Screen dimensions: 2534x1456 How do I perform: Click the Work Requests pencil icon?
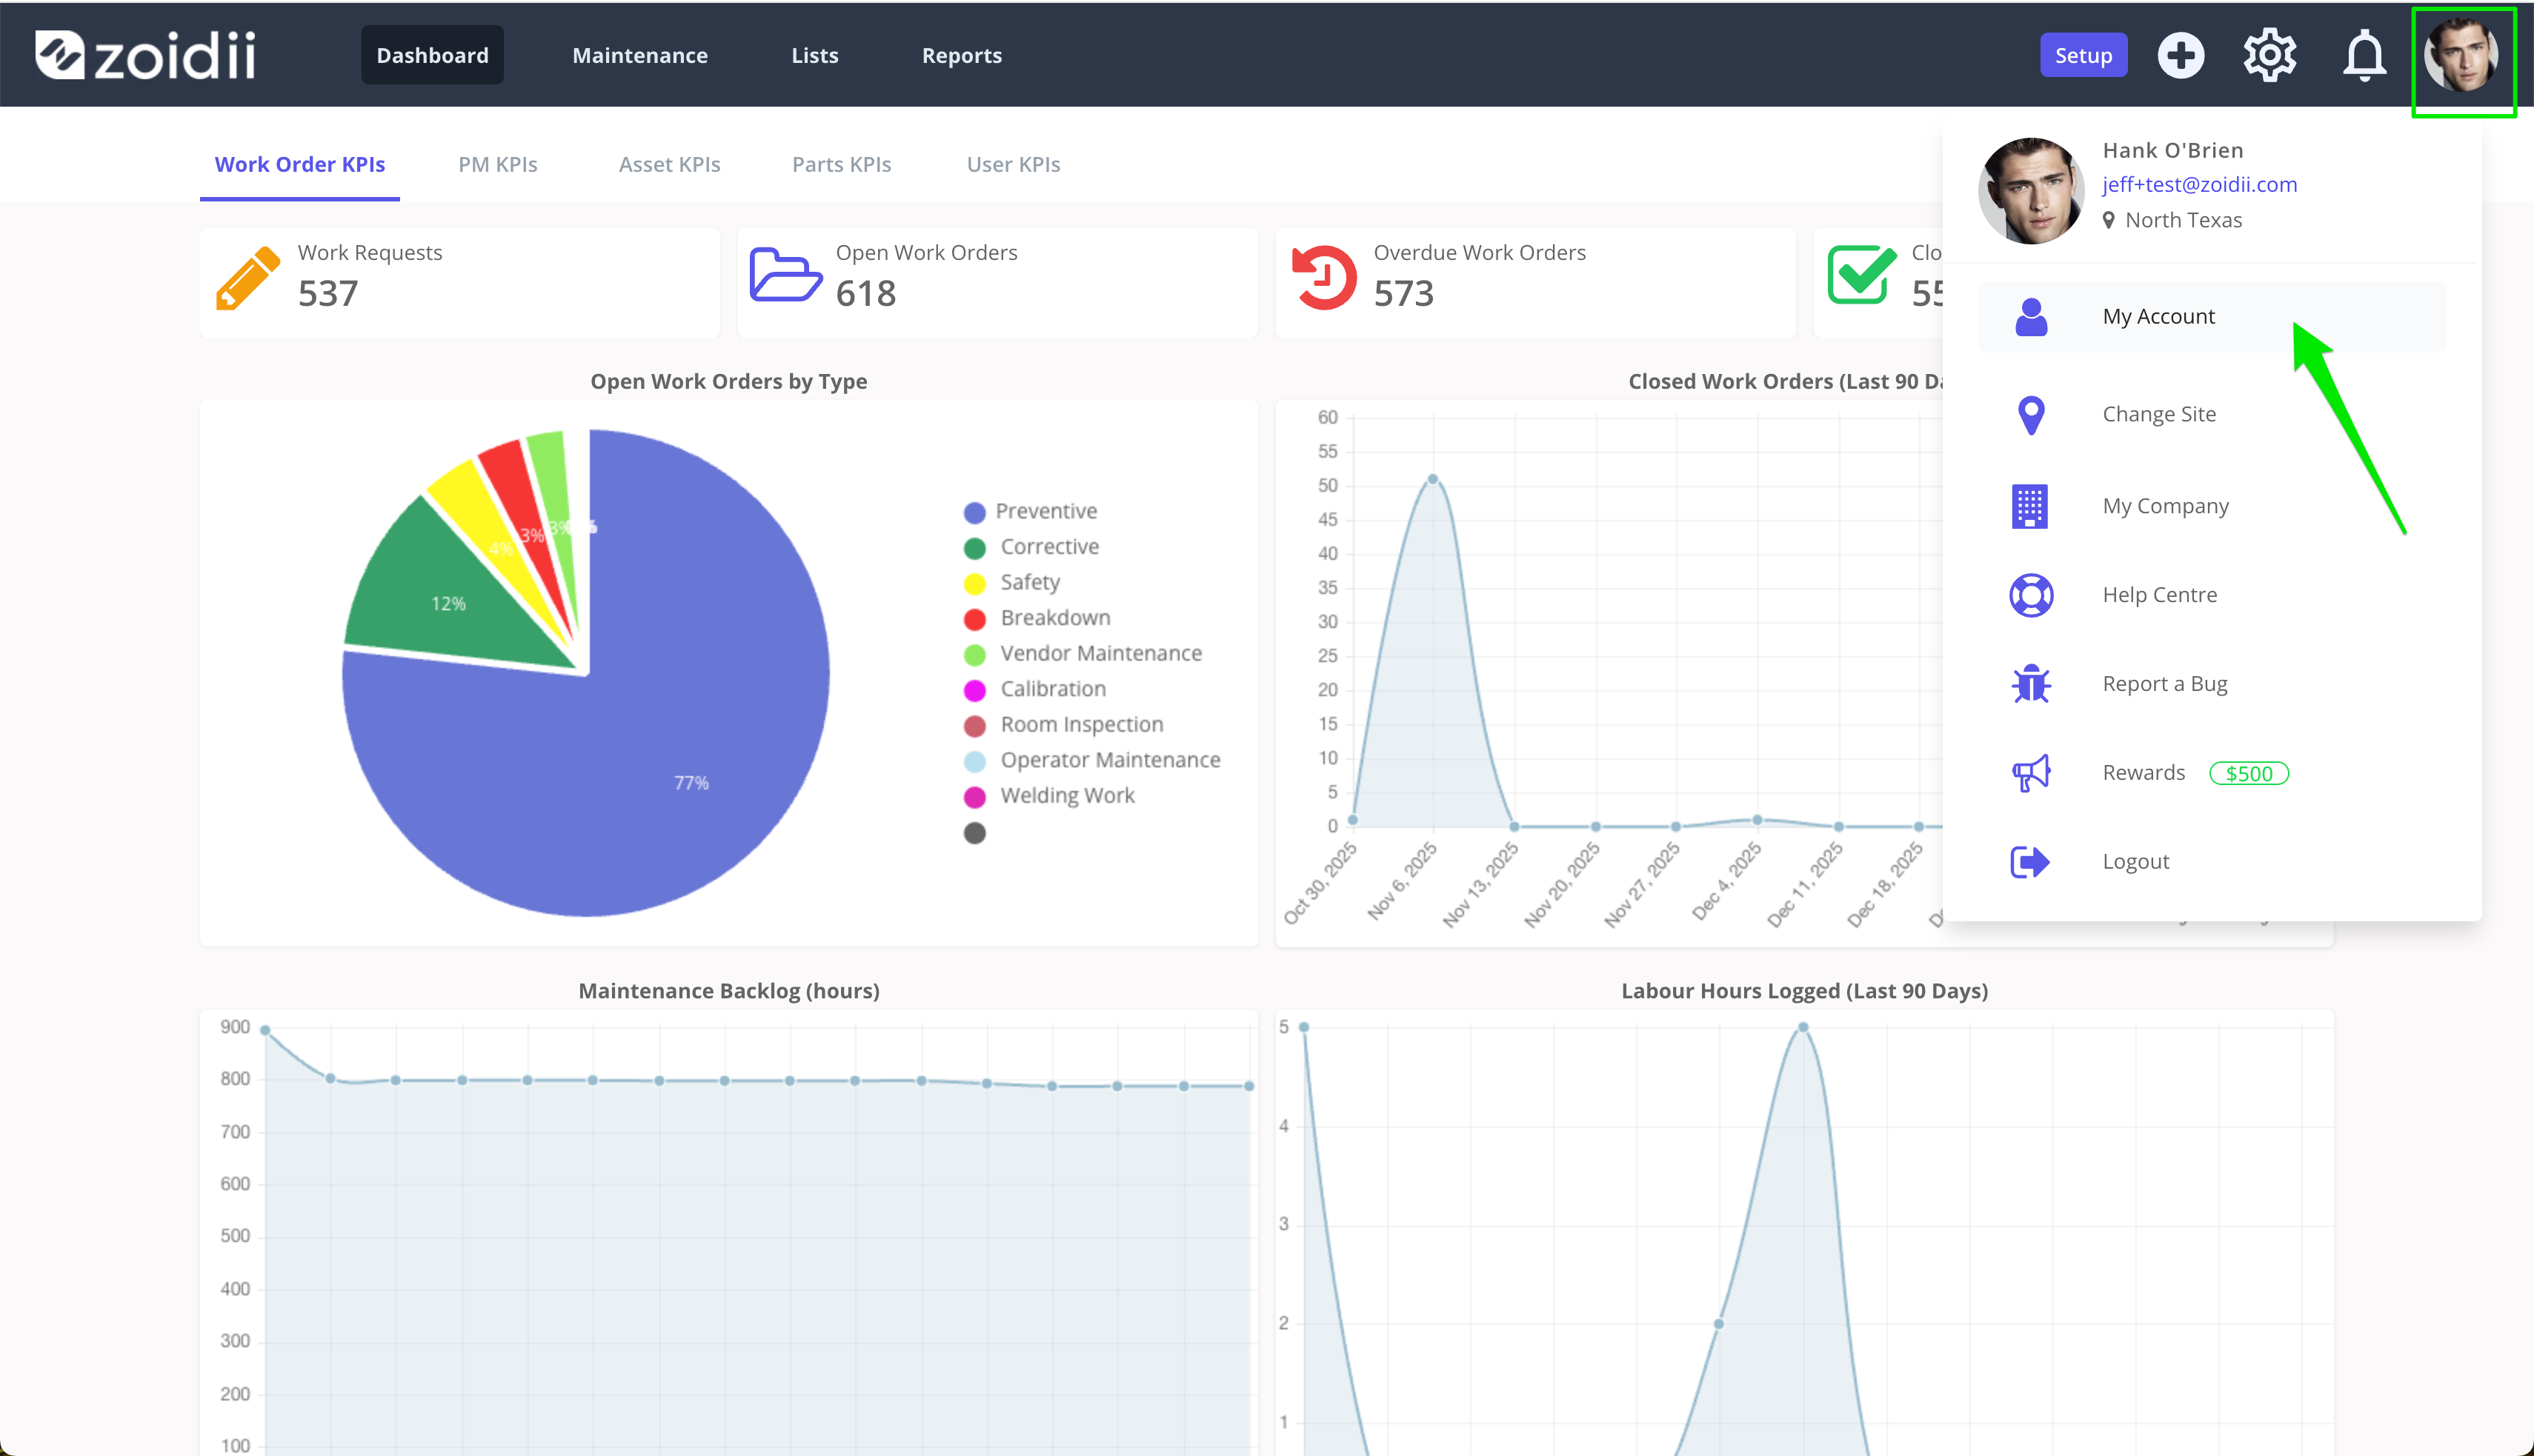tap(247, 278)
